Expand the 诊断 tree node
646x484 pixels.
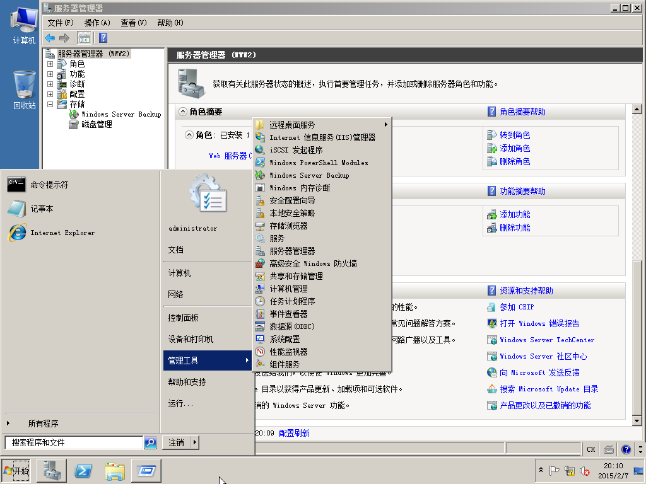(x=50, y=84)
